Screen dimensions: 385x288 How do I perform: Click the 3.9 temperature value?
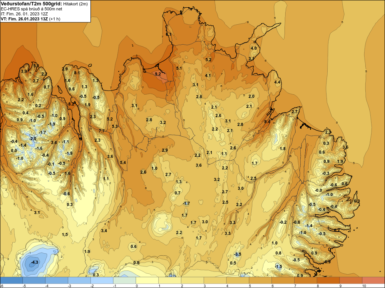24,71
